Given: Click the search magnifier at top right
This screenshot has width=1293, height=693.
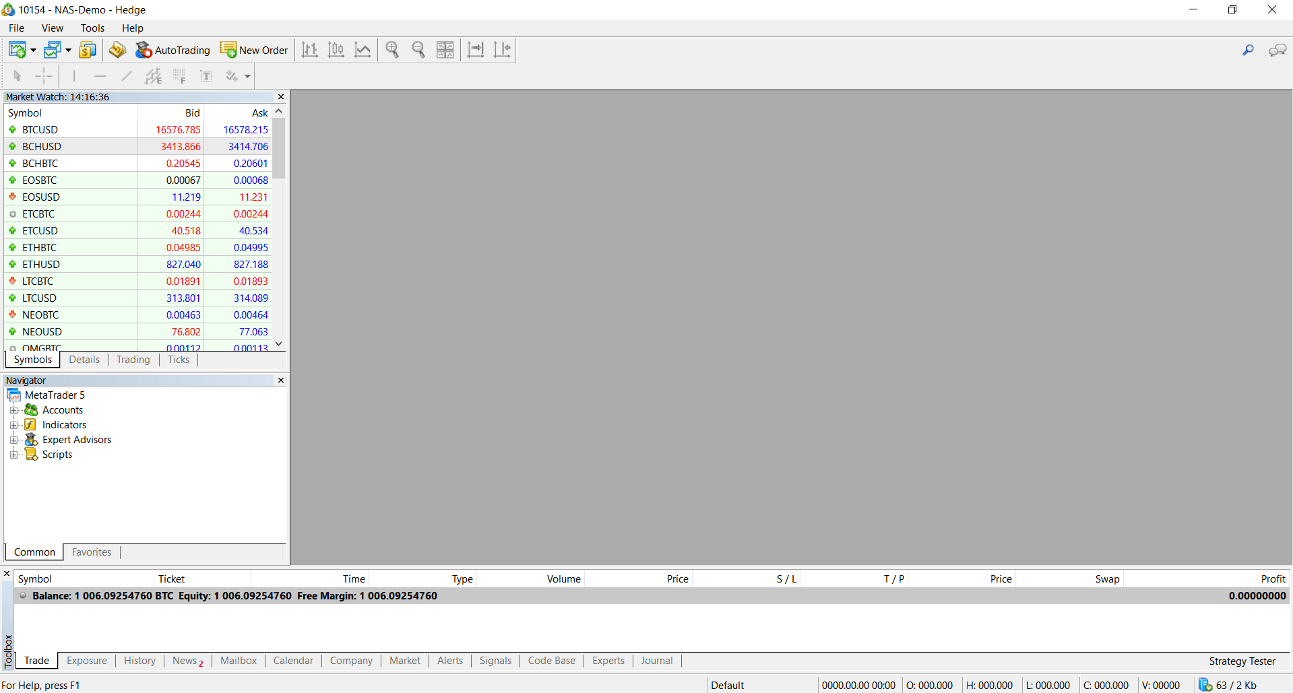Looking at the screenshot, I should coord(1248,50).
